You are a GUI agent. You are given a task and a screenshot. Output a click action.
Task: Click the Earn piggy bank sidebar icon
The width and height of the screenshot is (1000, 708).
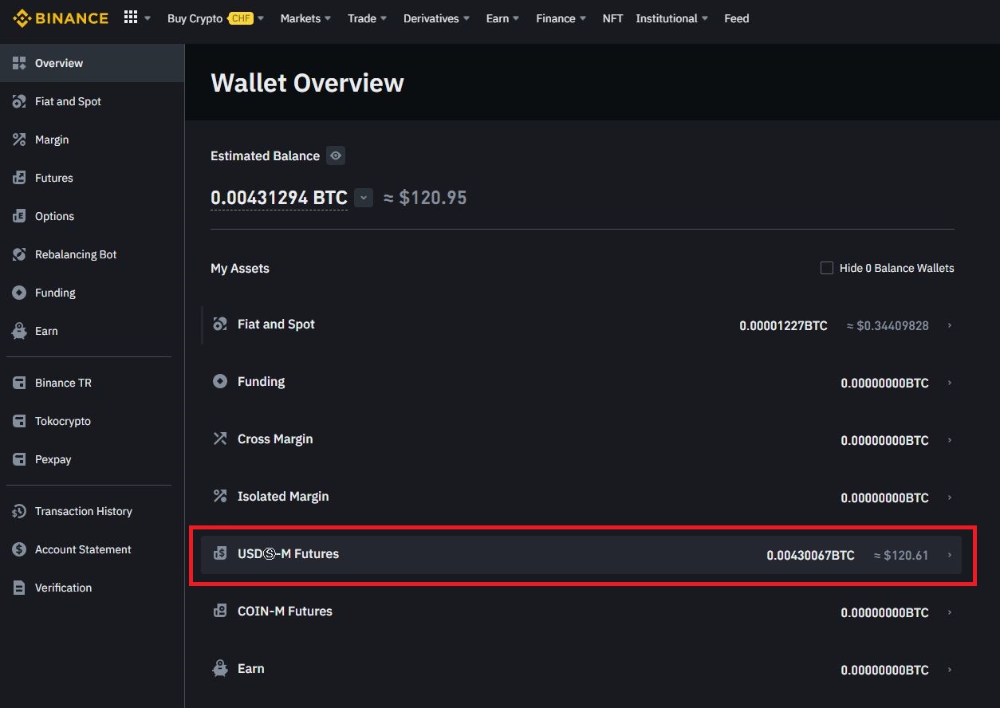point(19,331)
